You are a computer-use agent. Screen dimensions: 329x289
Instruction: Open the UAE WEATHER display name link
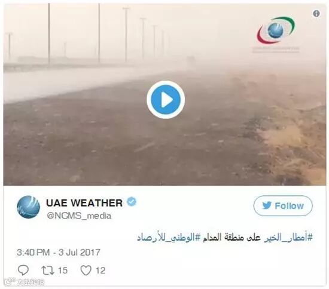(x=84, y=203)
